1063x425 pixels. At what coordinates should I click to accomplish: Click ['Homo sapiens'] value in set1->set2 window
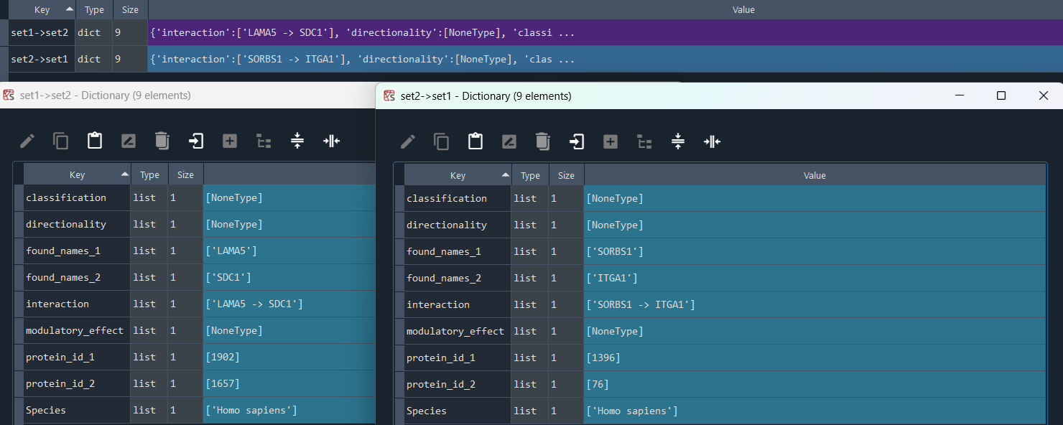tap(289, 410)
